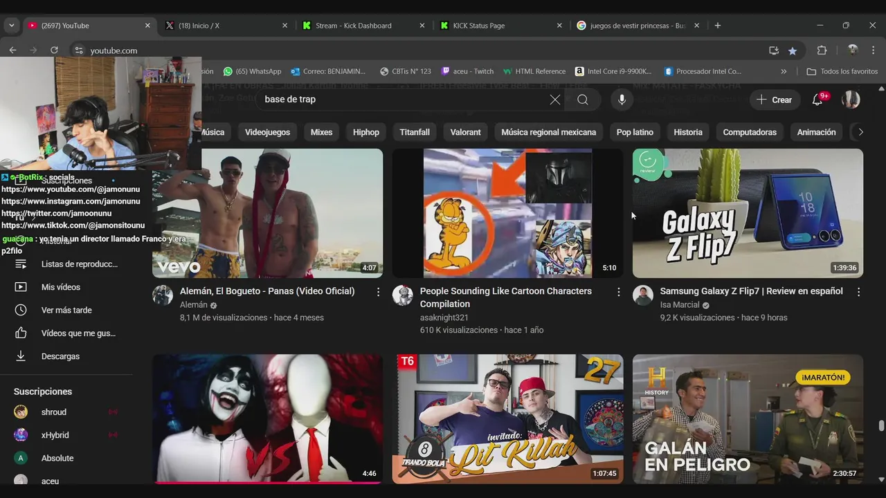Viewport: 886px width, 498px height.
Task: Open YouTube notifications bell
Action: [x=818, y=100]
